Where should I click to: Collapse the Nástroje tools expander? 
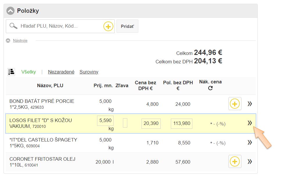click(8, 41)
